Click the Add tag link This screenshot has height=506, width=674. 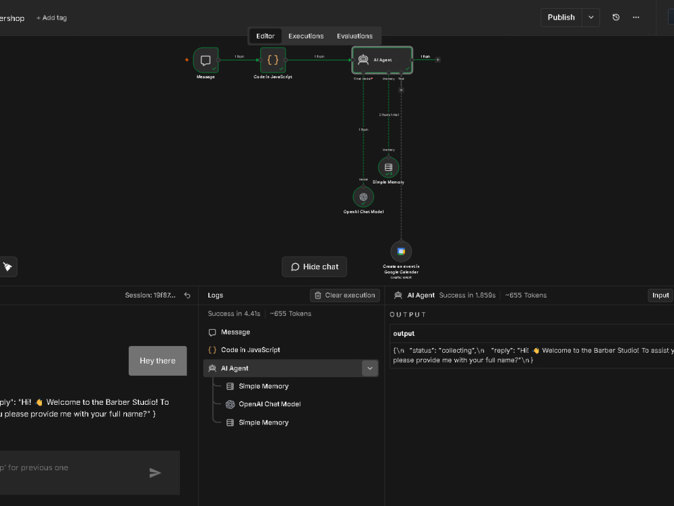pos(52,18)
